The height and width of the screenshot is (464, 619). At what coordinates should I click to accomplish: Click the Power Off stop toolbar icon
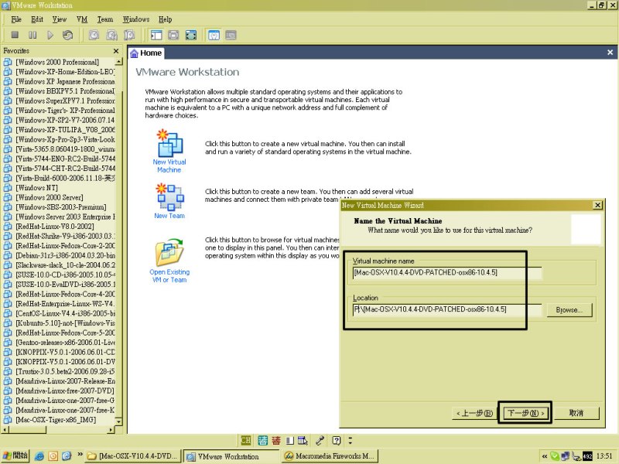click(15, 35)
